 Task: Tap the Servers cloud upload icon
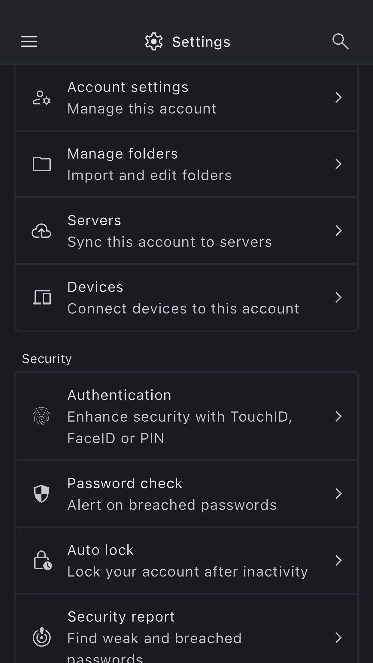click(x=41, y=231)
